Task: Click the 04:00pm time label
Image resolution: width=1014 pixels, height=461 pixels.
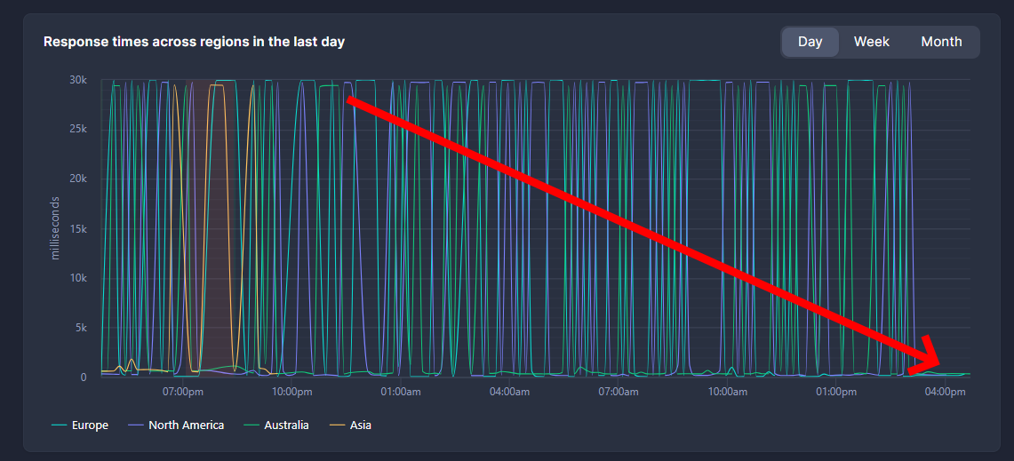Action: point(944,392)
